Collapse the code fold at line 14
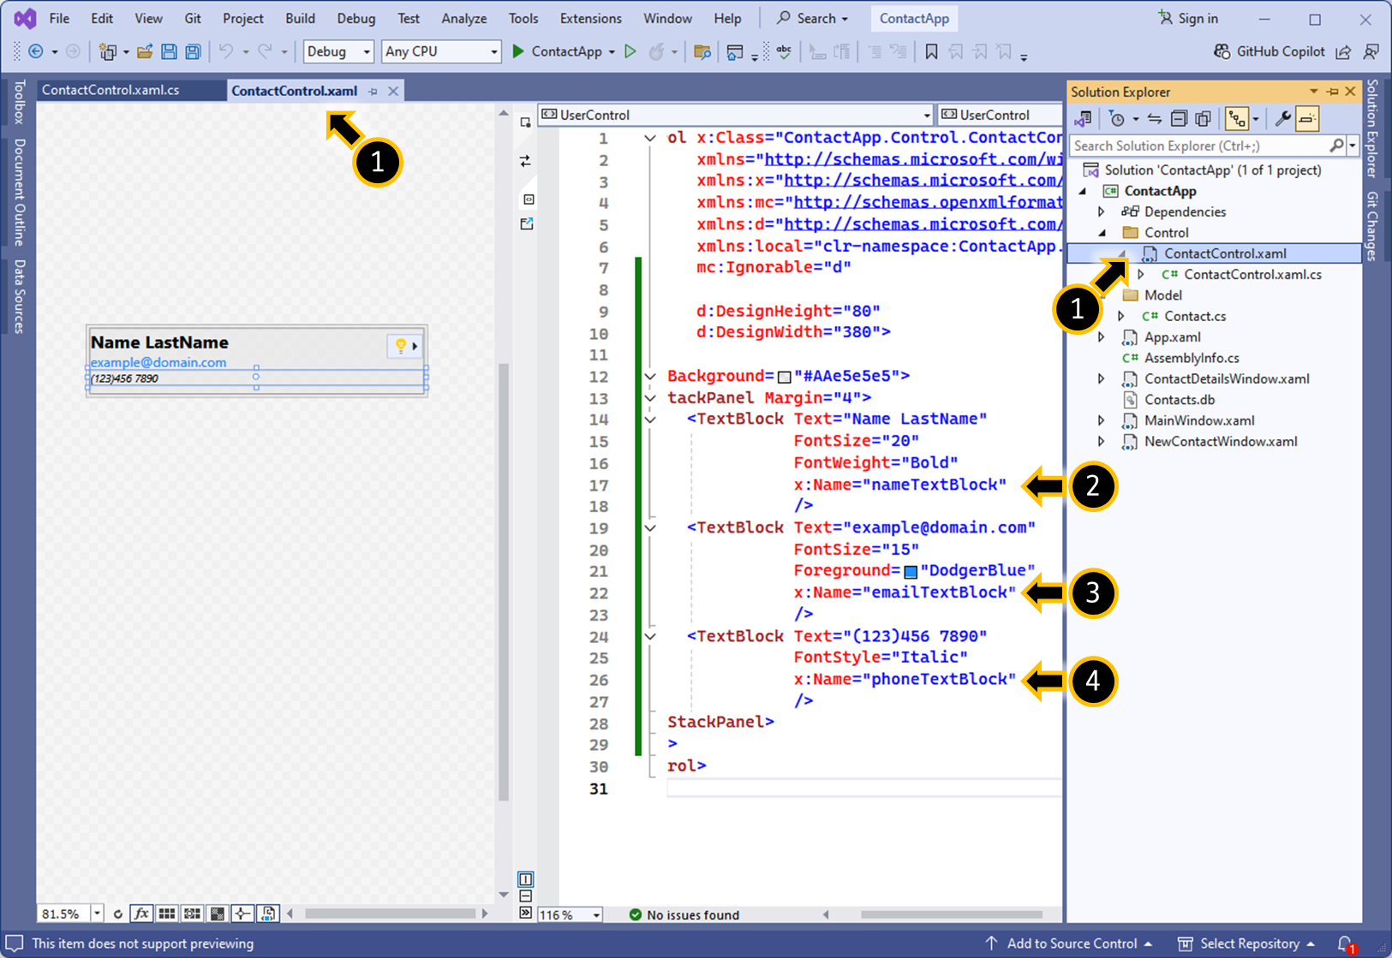Image resolution: width=1392 pixels, height=958 pixels. pos(650,419)
